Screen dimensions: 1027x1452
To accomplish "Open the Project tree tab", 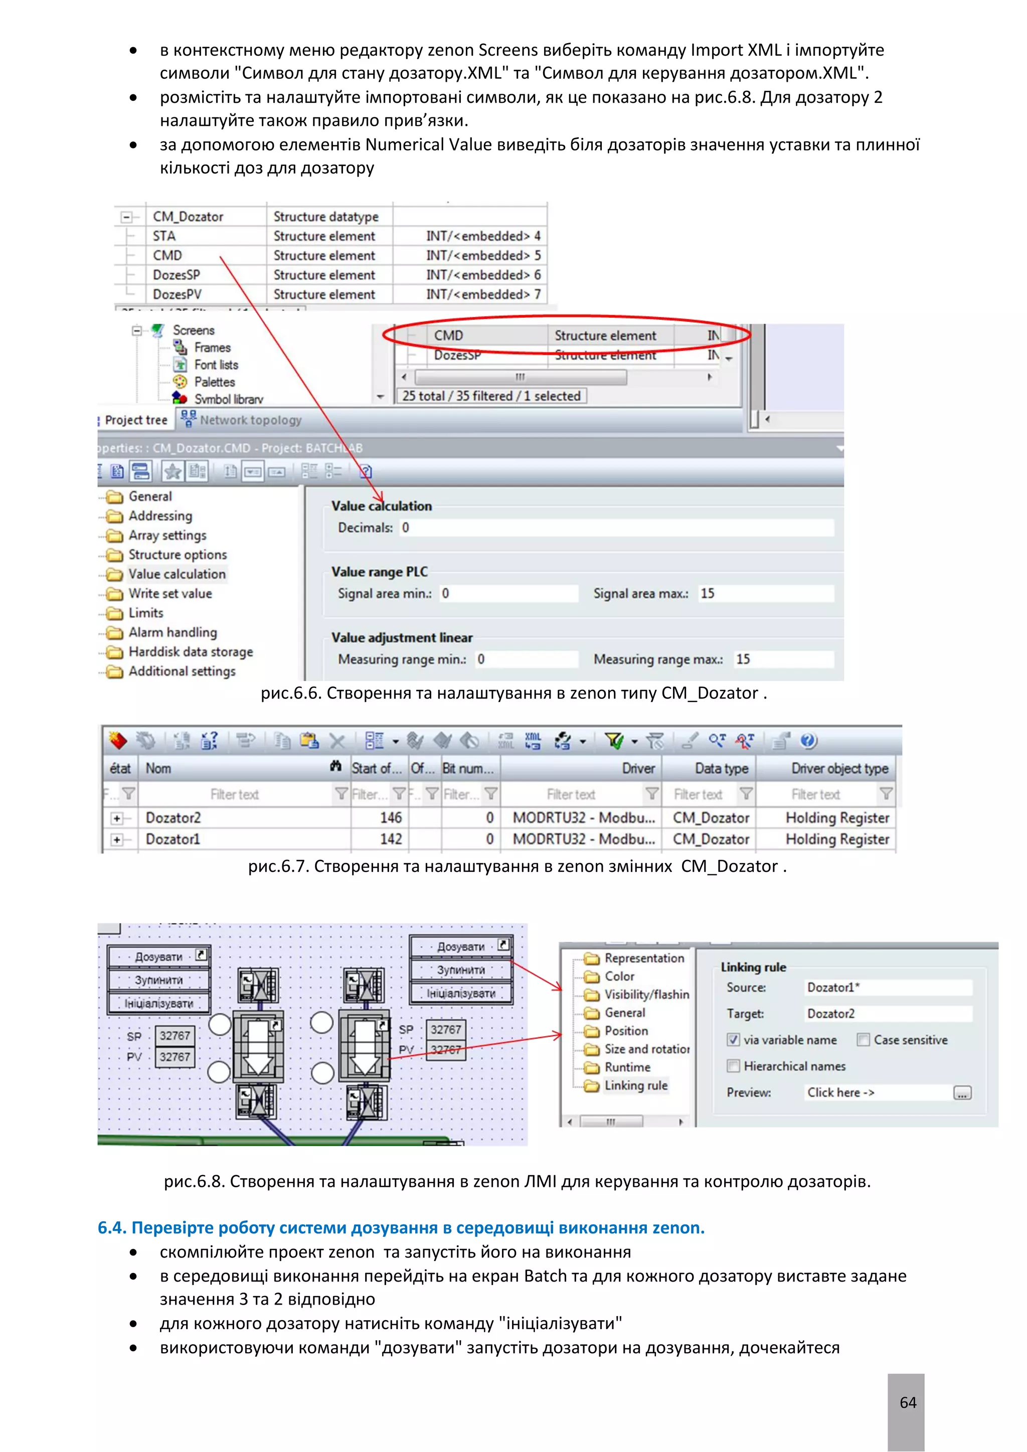I will tap(135, 420).
